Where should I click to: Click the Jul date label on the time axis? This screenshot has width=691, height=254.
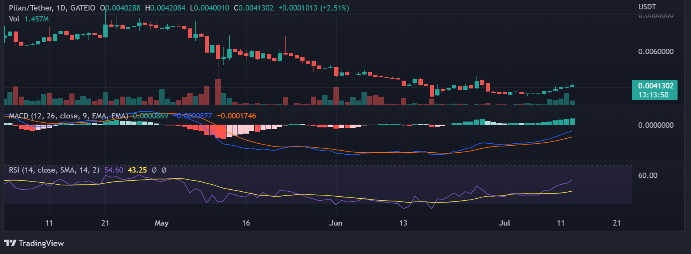505,223
